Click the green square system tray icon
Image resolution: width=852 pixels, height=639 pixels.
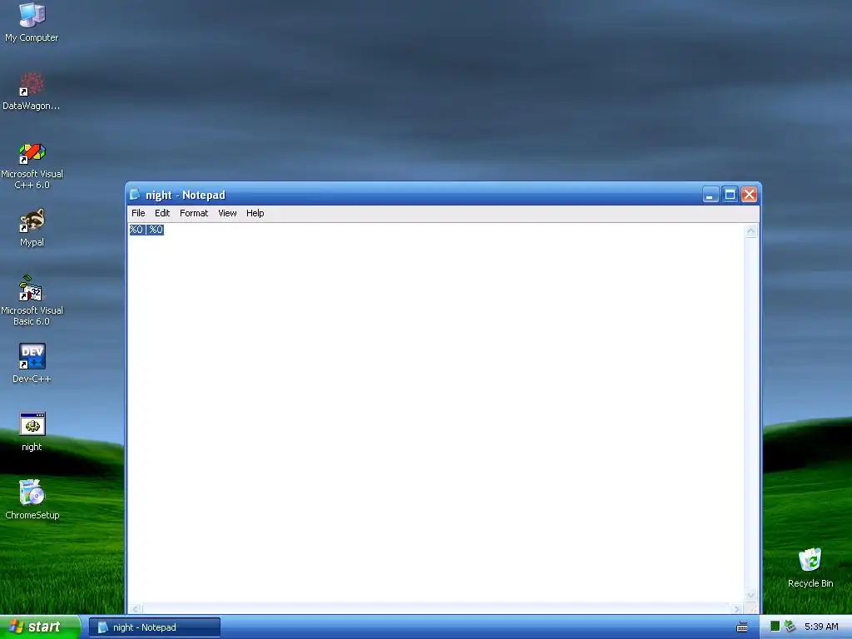point(775,627)
